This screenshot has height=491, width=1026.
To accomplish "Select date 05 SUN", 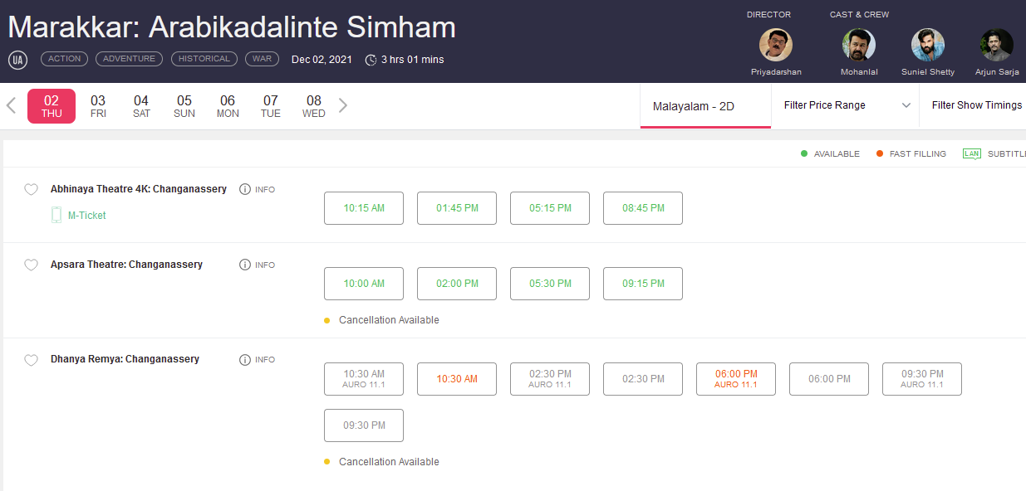I will (x=184, y=106).
